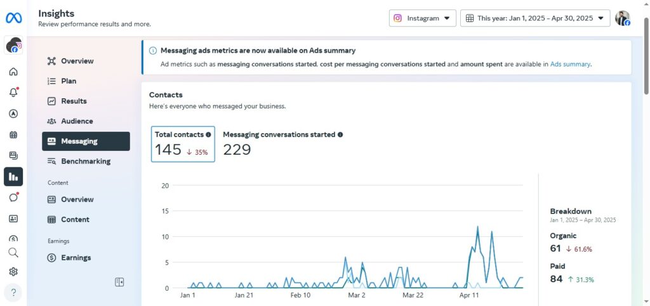Click the Meta logo icon
Viewport: 650px width, 306px height.
(x=13, y=18)
